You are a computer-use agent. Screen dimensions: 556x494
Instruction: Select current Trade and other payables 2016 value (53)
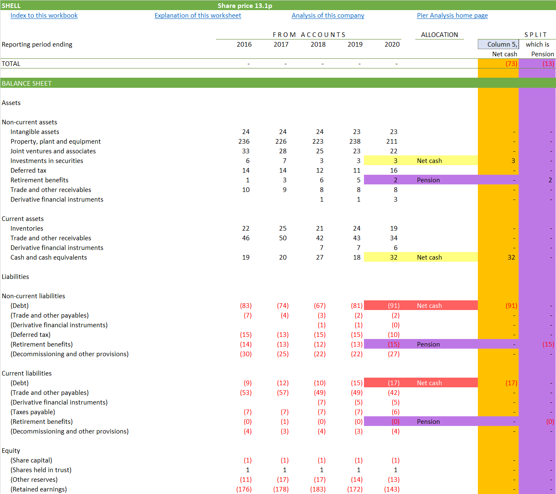point(246,392)
